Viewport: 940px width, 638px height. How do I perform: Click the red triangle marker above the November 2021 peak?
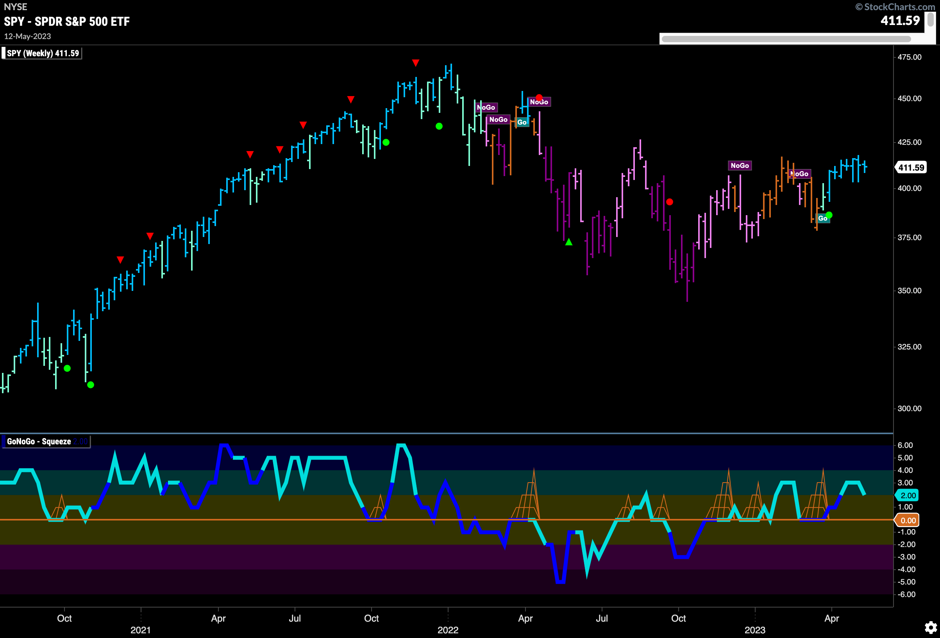(x=415, y=63)
